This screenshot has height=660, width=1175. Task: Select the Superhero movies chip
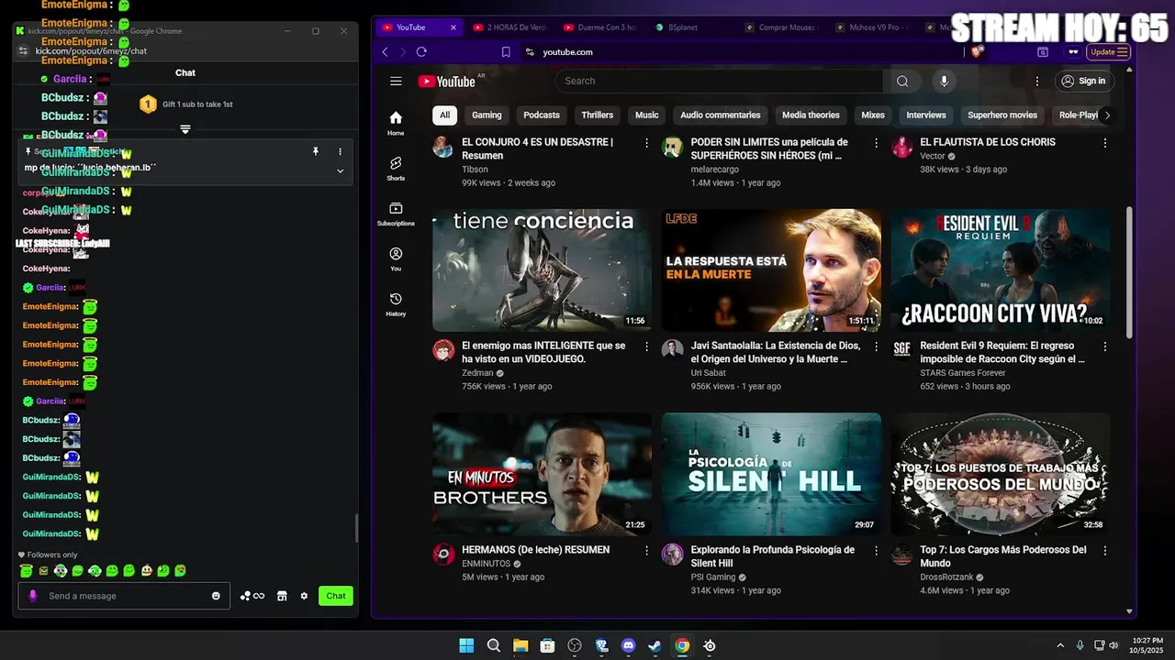pos(1002,115)
